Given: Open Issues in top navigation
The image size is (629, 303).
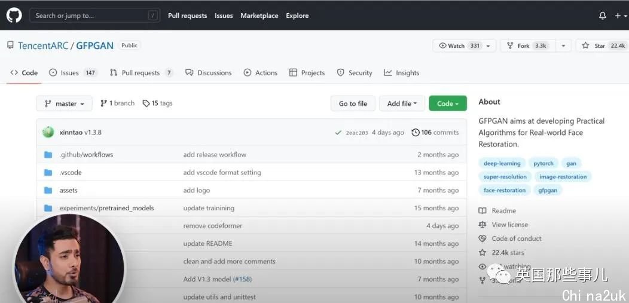Looking at the screenshot, I should (x=224, y=16).
